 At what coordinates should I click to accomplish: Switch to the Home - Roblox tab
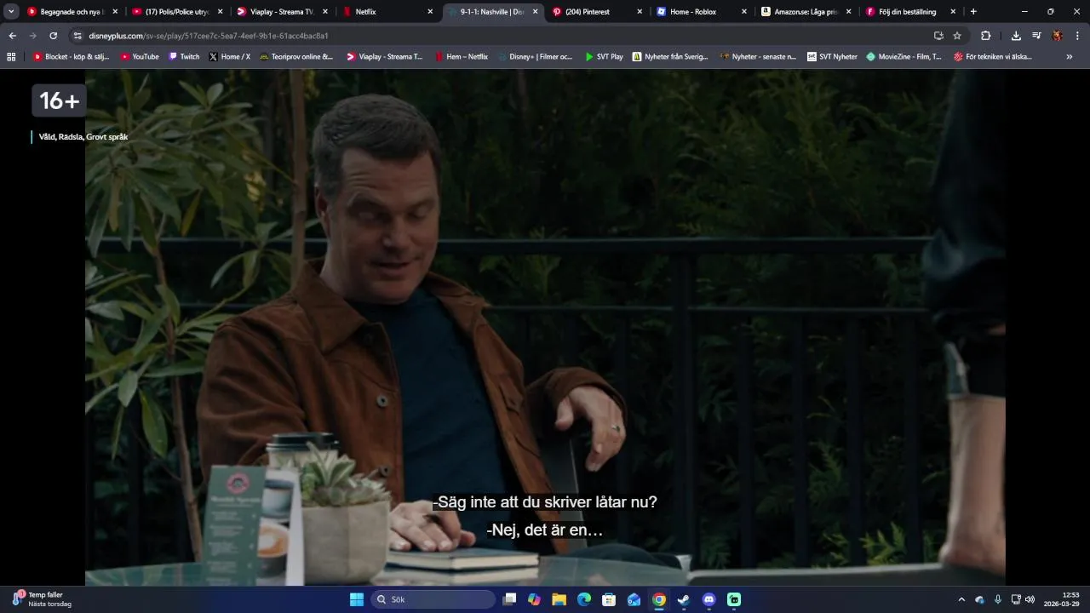(x=701, y=12)
